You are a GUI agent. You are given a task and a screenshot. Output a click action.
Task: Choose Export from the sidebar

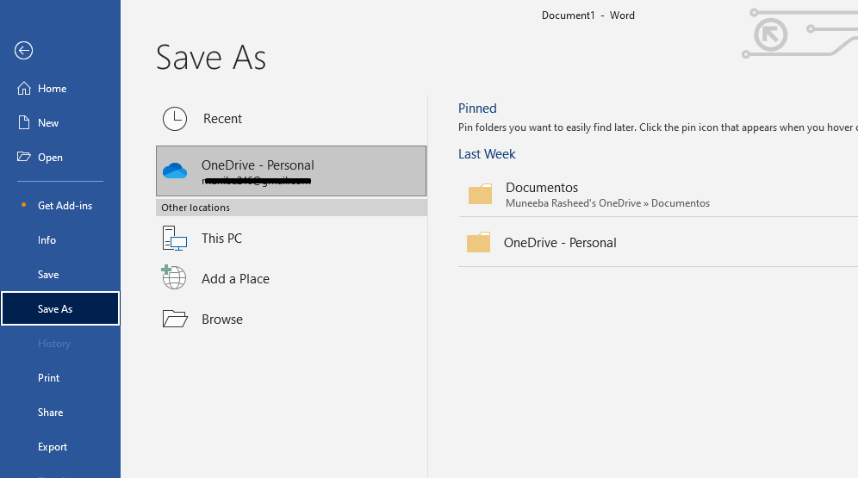(53, 447)
